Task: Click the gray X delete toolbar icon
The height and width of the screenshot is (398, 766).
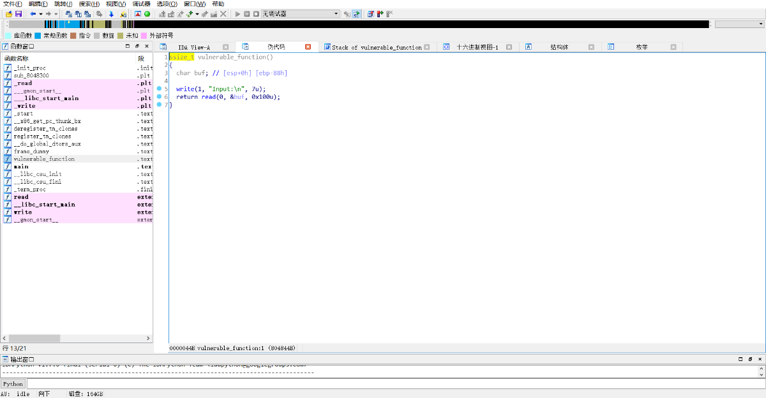Action: (x=223, y=14)
